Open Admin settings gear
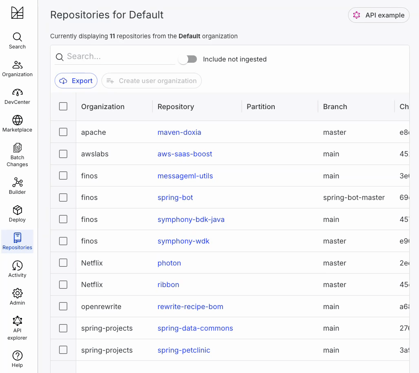The image size is (419, 373). click(x=18, y=293)
